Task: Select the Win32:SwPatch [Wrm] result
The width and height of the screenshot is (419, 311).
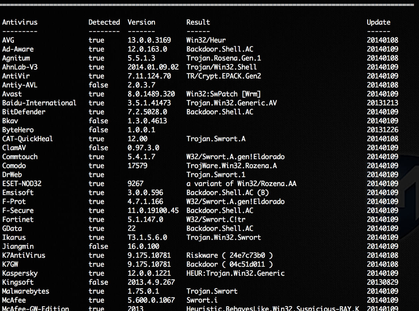Action: [224, 94]
